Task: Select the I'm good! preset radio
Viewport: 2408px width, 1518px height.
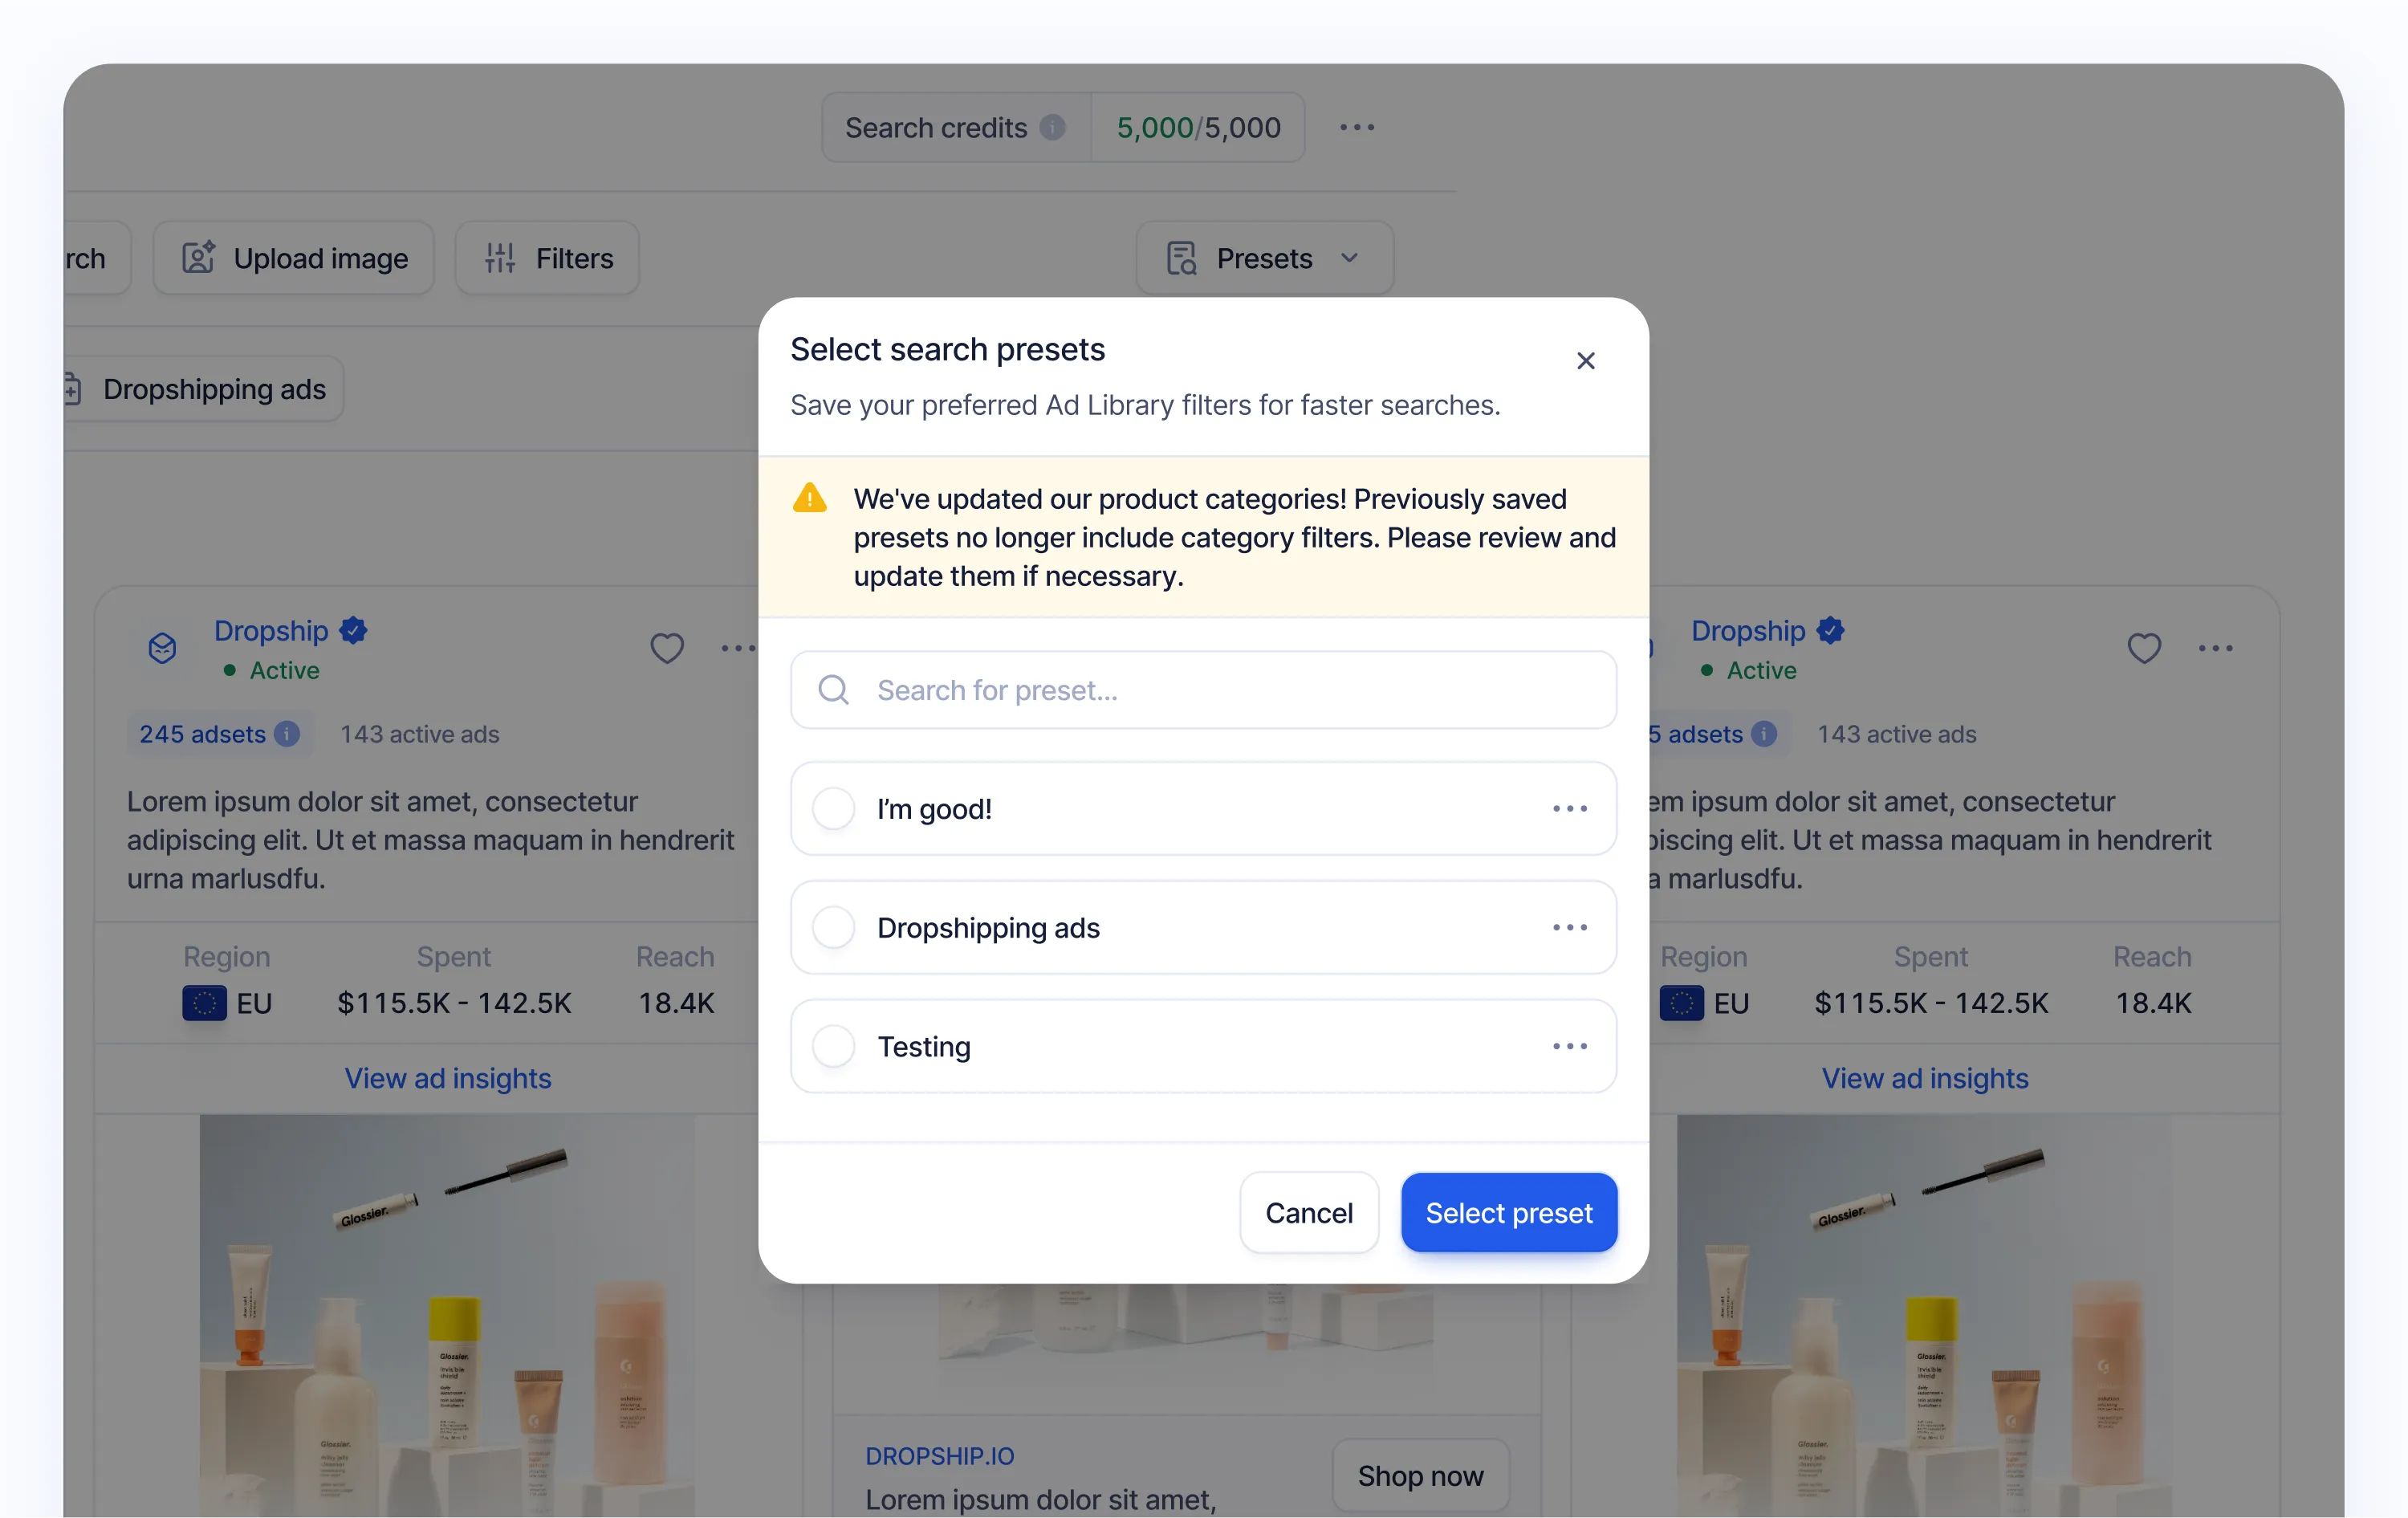Action: (833, 808)
